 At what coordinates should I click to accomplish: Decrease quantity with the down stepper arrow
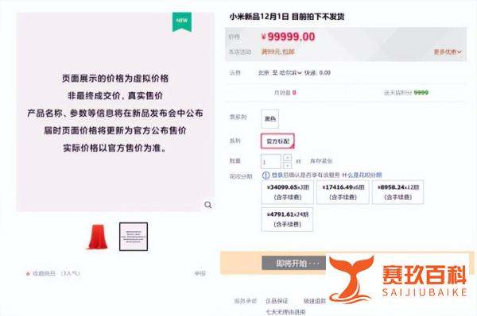pos(287,165)
